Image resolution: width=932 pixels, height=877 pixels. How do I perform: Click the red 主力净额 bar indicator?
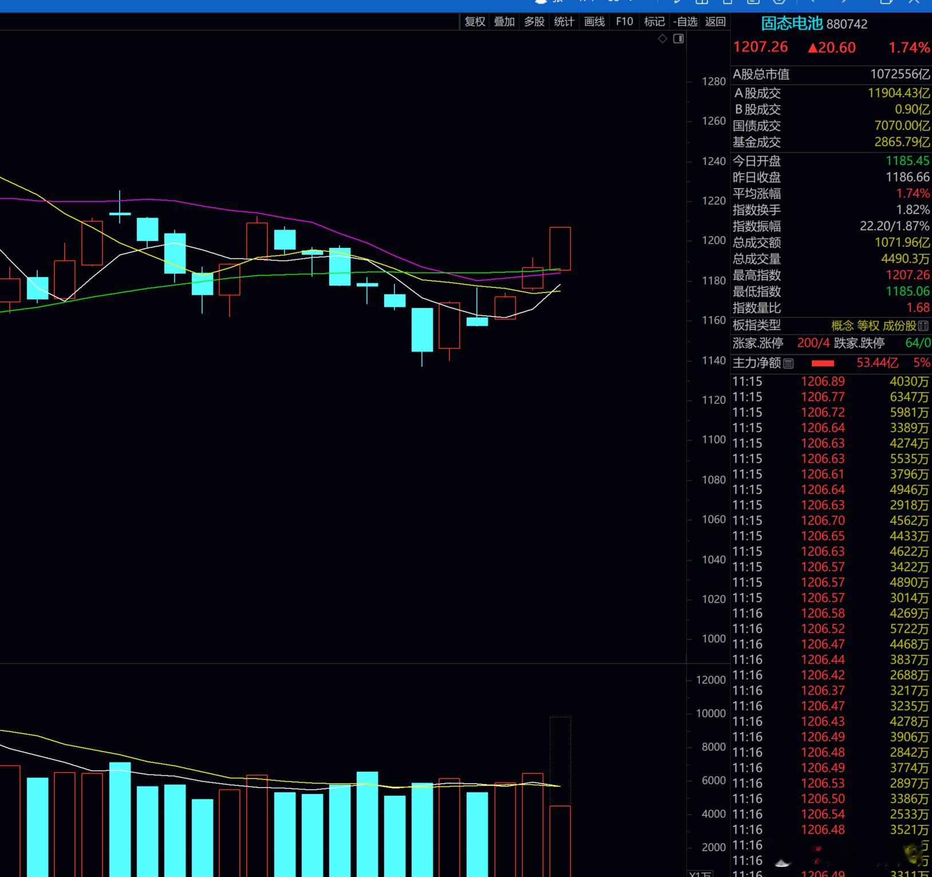click(x=823, y=363)
